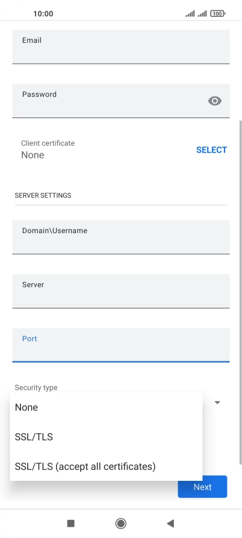This screenshot has width=242, height=538.
Task: Tap the Server input field
Action: 121,291
